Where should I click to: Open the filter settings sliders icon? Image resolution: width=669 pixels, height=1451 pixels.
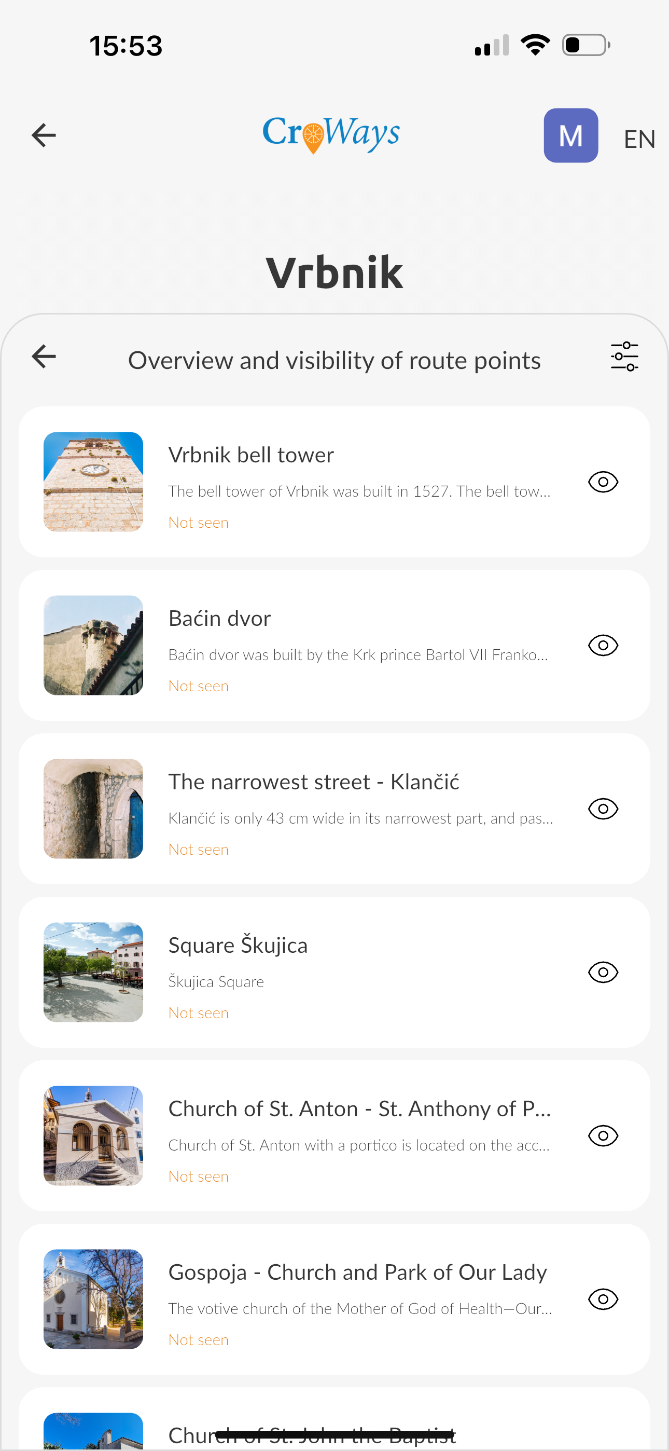coord(624,357)
